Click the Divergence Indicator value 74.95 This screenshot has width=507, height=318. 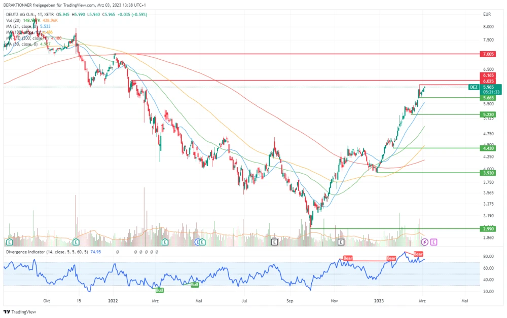point(96,252)
